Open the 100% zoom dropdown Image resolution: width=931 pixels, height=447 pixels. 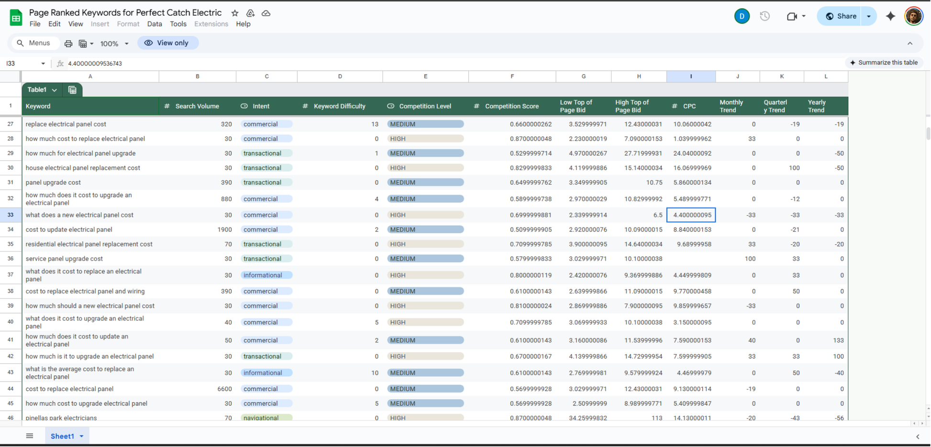[114, 43]
